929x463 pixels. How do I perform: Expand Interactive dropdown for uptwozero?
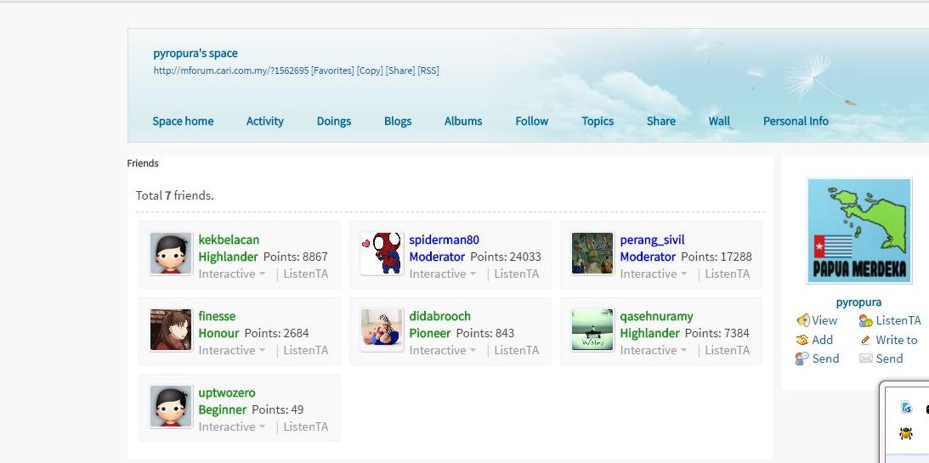(x=232, y=426)
